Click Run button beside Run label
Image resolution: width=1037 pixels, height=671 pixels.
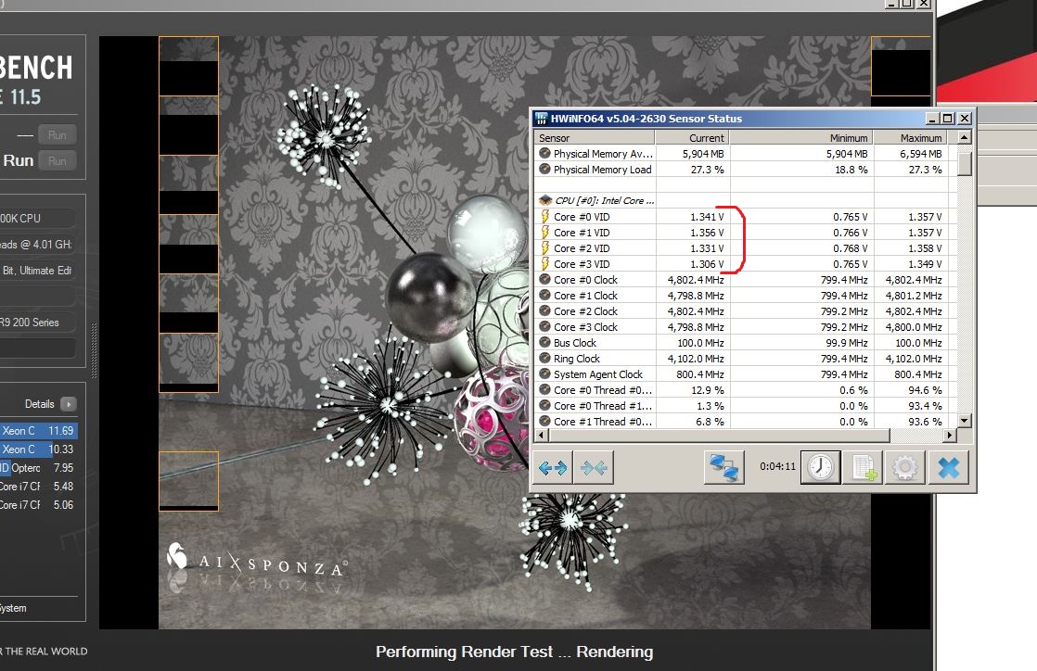tap(57, 160)
